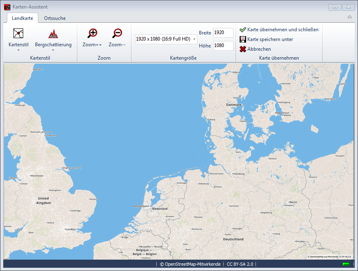Image resolution: width=358 pixels, height=271 pixels.
Task: Select the Landkarte tab
Action: tap(22, 18)
